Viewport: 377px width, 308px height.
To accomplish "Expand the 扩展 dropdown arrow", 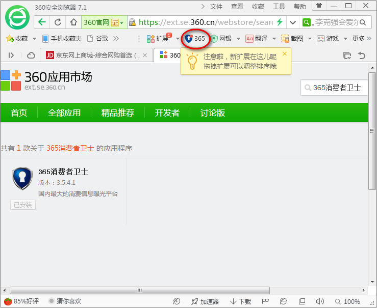I will tap(178, 38).
